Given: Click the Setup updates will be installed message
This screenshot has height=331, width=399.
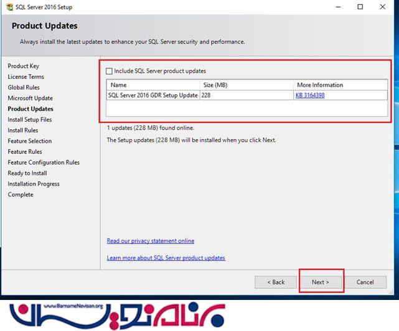Looking at the screenshot, I should 191,140.
